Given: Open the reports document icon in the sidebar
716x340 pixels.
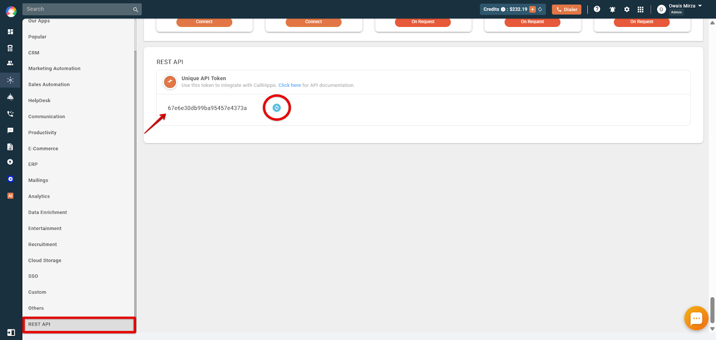Looking at the screenshot, I should pyautogui.click(x=10, y=147).
